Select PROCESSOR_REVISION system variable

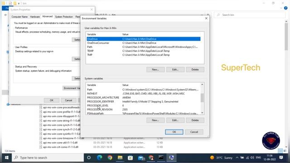(143, 110)
